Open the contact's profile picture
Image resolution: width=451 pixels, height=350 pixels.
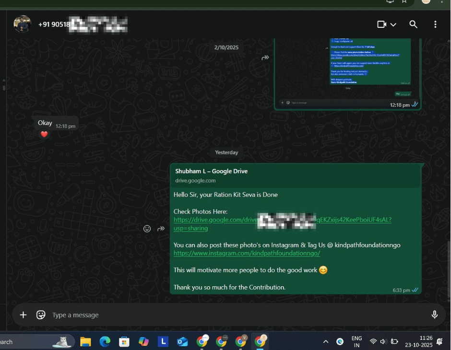[23, 24]
